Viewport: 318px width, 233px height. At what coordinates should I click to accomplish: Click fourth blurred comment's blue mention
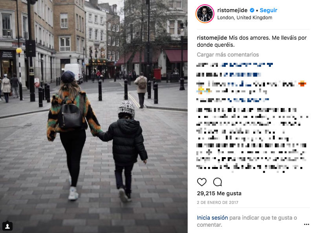point(248,100)
